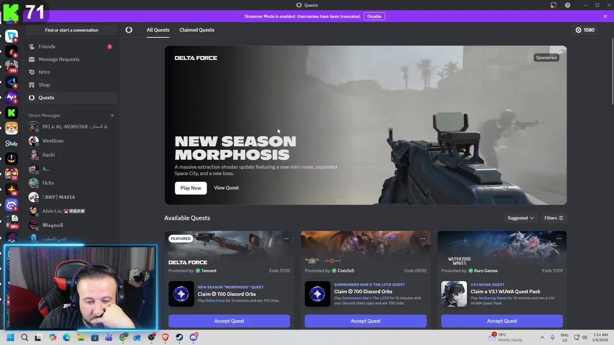This screenshot has width=614, height=345.
Task: Select Quests in the sidebar
Action: 71,98
